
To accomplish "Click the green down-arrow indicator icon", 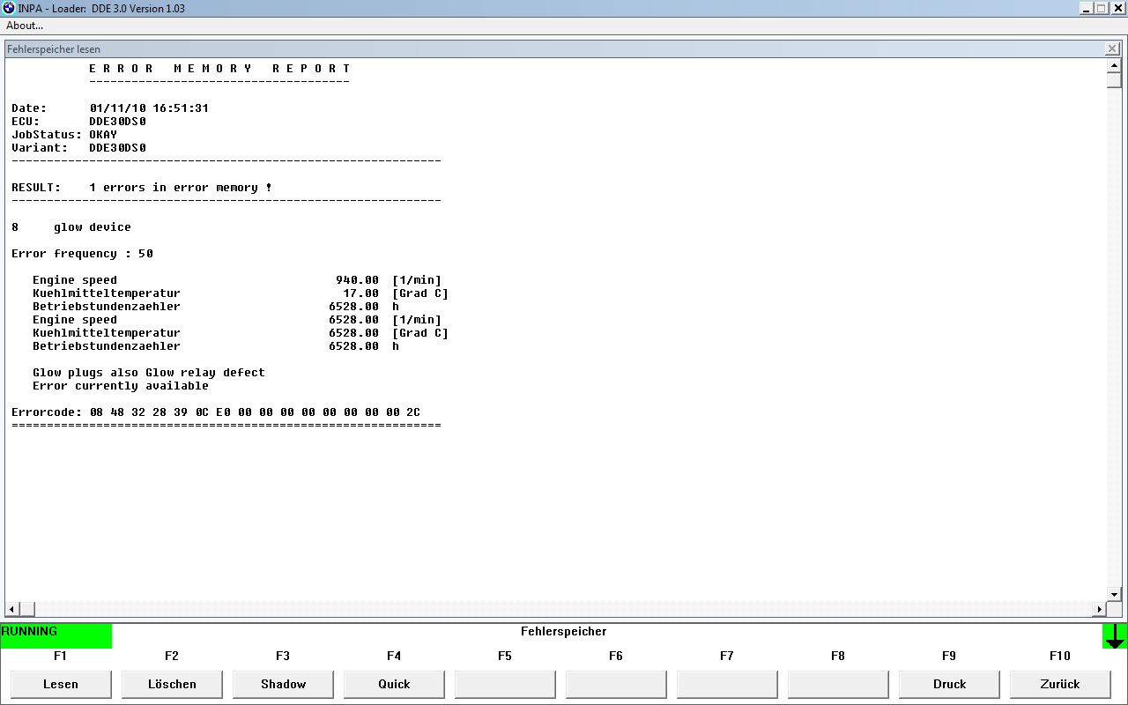I will (x=1114, y=636).
